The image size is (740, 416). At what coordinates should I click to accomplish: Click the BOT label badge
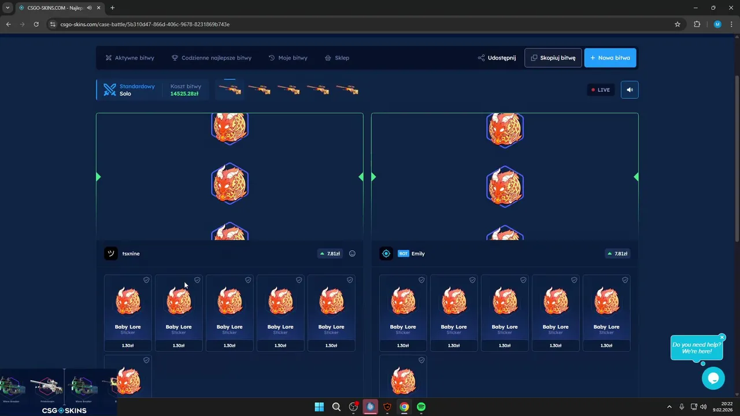404,254
